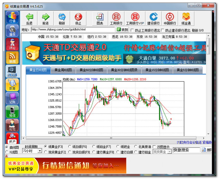
Task: Select the 建行白银 radio option
Action: (118, 152)
